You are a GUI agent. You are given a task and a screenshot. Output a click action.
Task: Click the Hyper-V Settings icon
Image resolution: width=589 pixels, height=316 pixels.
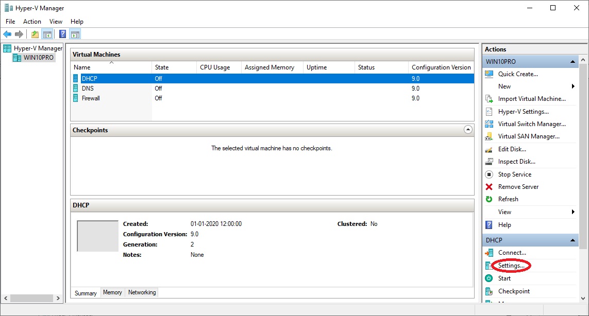[x=489, y=112]
